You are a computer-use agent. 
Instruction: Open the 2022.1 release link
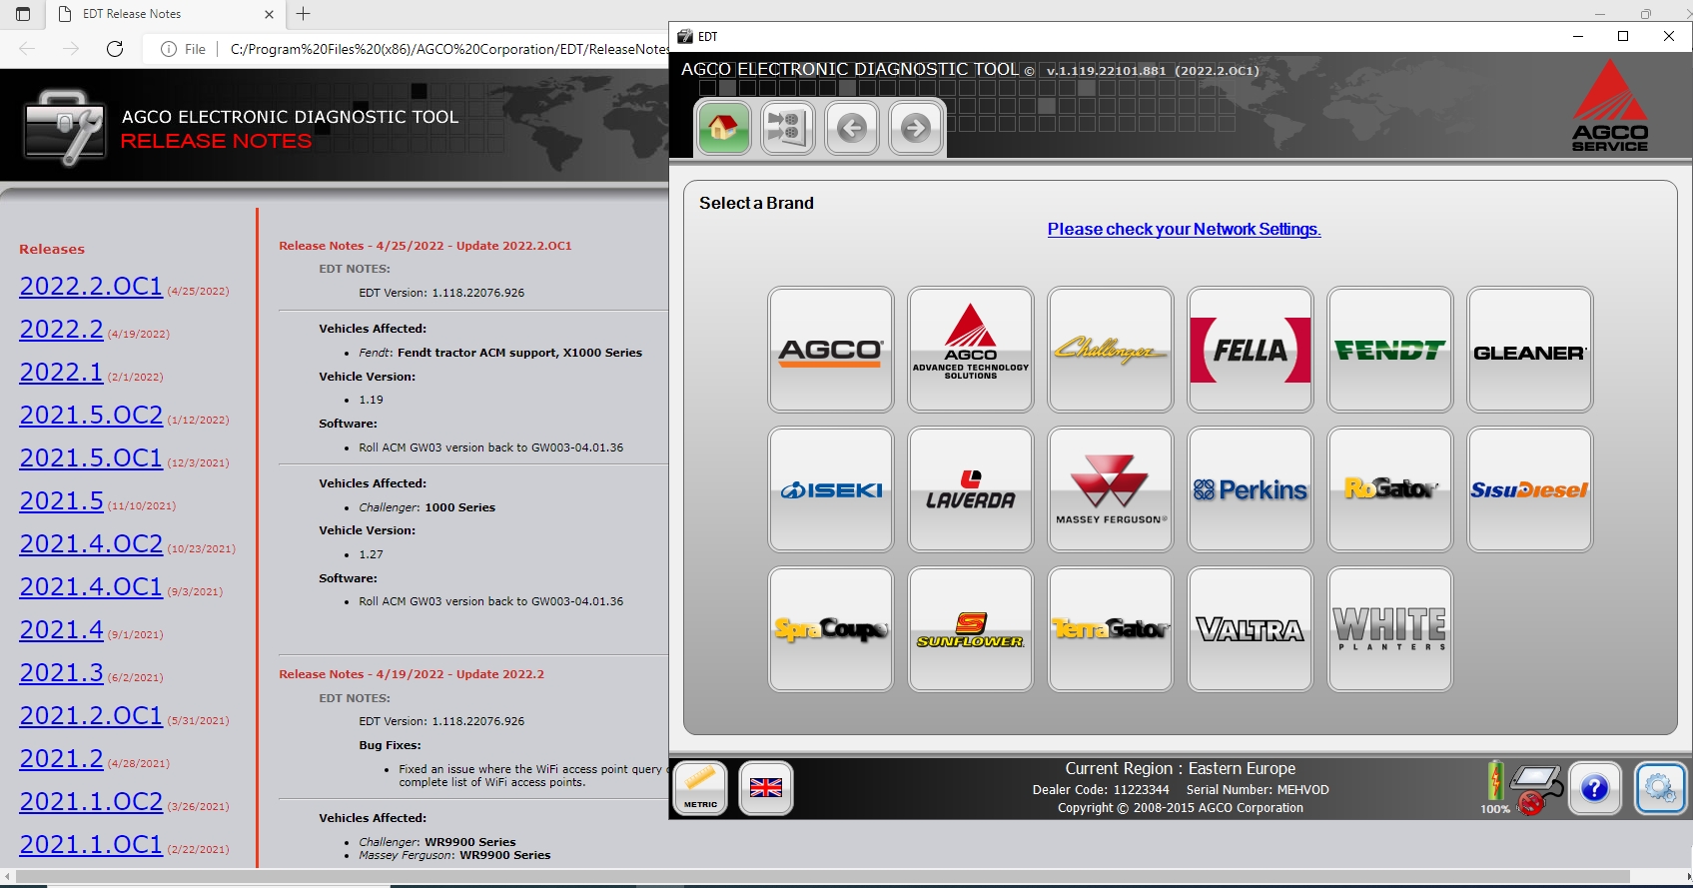click(61, 372)
